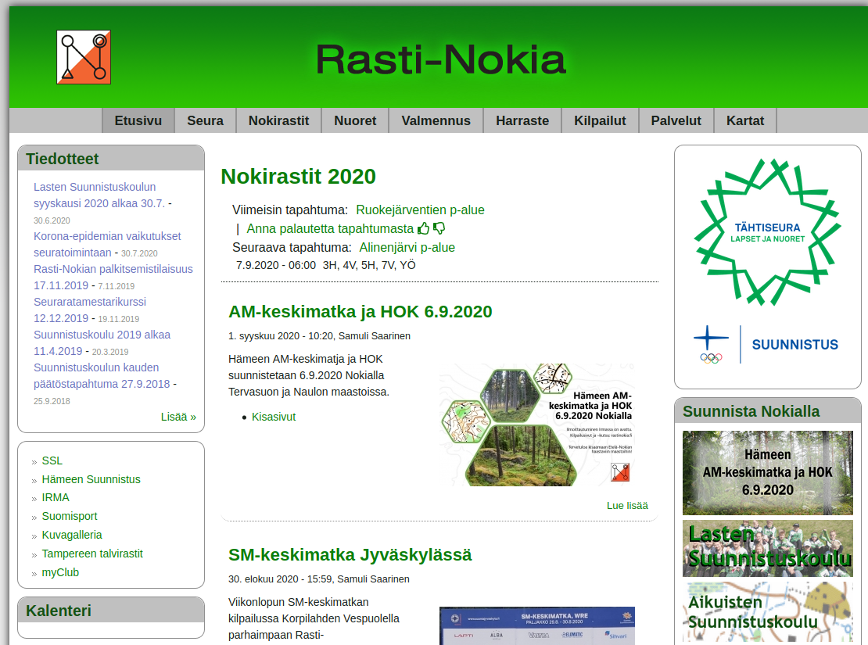The image size is (868, 645).
Task: Click the Aikuisten Suunnistuskoulu map banner
Action: (767, 615)
